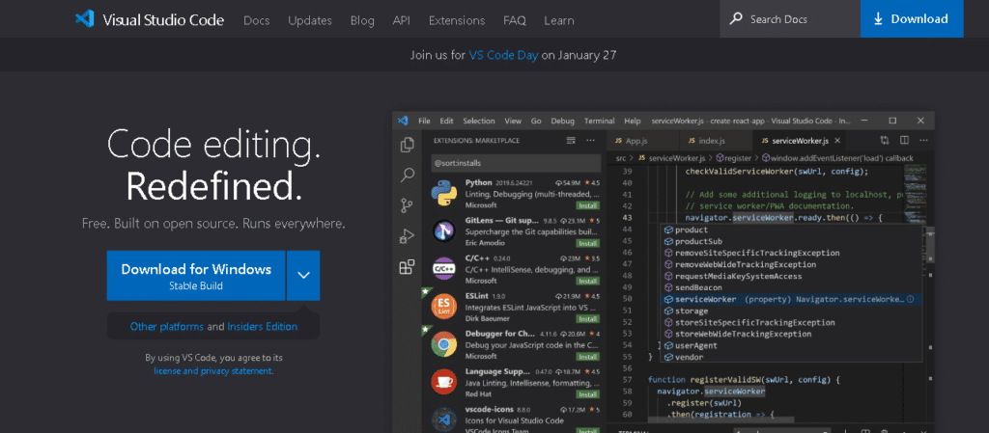
Task: Click the Search Docs input field
Action: coord(790,19)
